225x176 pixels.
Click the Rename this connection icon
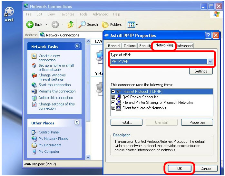34,91
